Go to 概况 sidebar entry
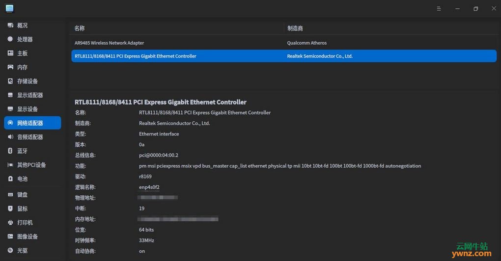501x261 pixels. (x=32, y=25)
